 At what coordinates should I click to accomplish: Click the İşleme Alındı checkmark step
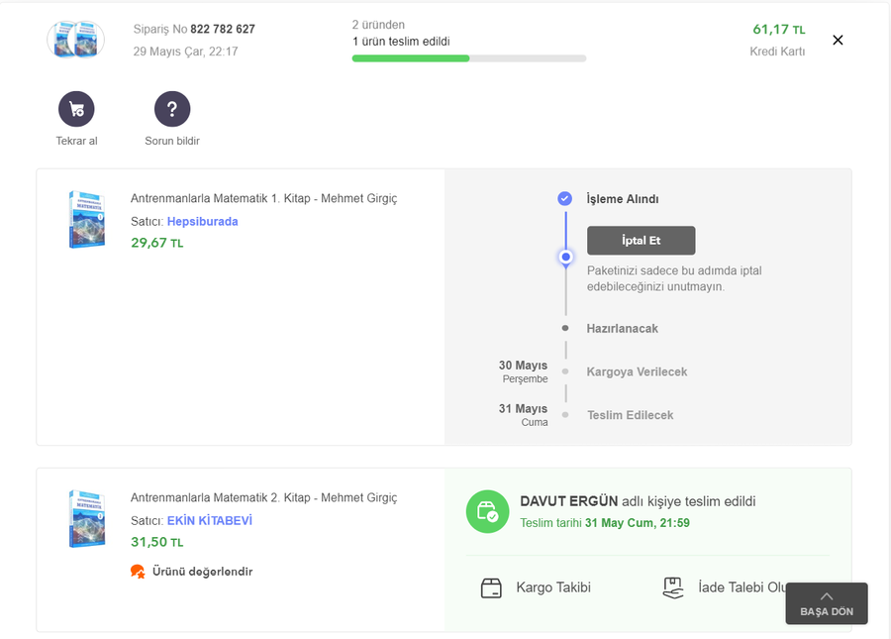(x=564, y=198)
